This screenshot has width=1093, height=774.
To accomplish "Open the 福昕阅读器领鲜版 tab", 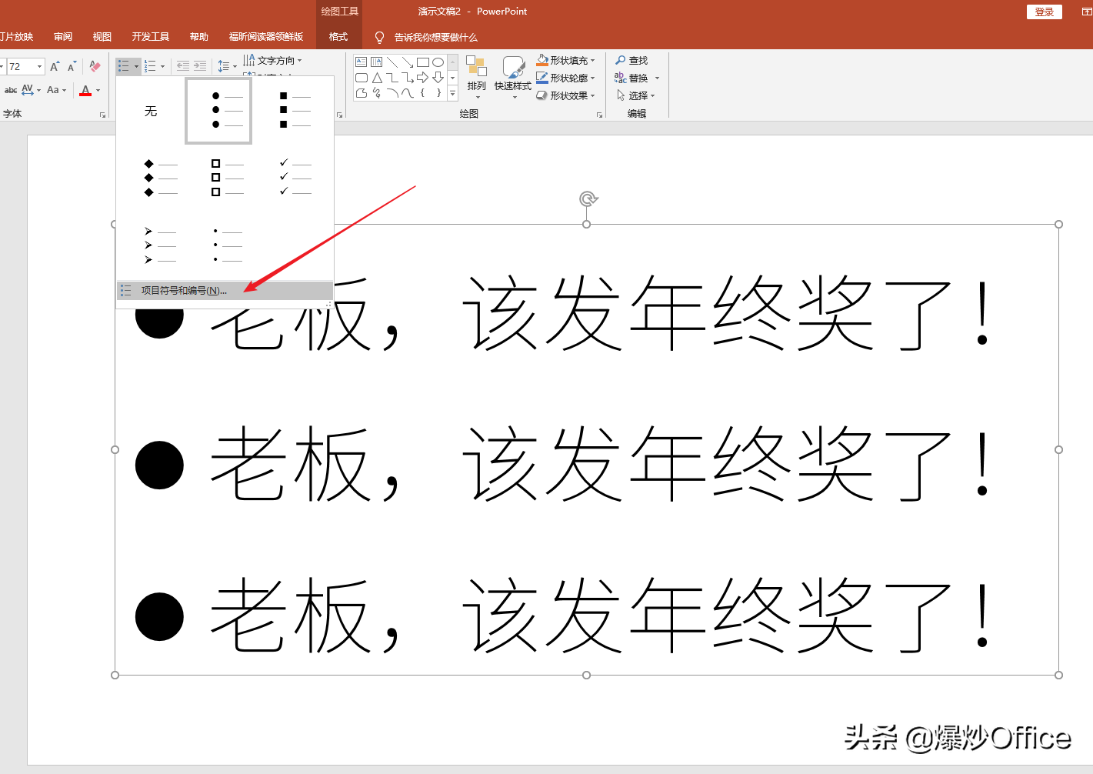I will 266,37.
